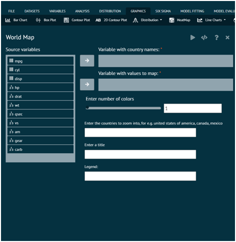
Task: Open help via the question mark icon
Action: 216,37
